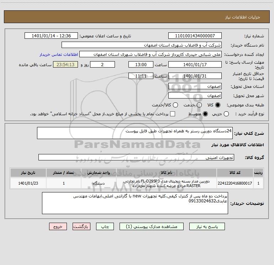
Task: Click the چاپ print button
Action: coord(105,227)
